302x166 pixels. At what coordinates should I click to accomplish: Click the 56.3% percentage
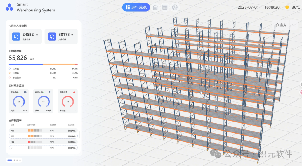pyautogui.click(x=75, y=68)
